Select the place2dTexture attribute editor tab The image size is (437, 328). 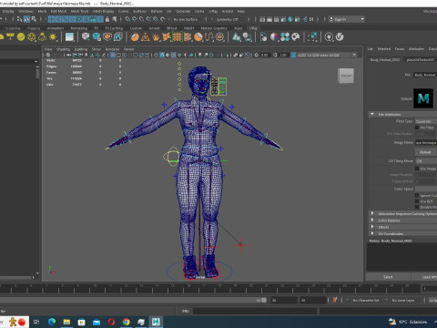[x=420, y=60]
